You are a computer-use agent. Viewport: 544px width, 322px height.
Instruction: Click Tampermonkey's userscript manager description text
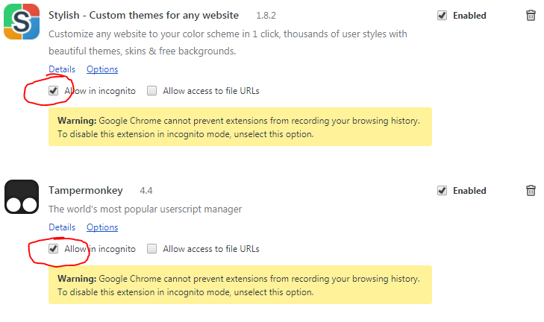(x=145, y=209)
